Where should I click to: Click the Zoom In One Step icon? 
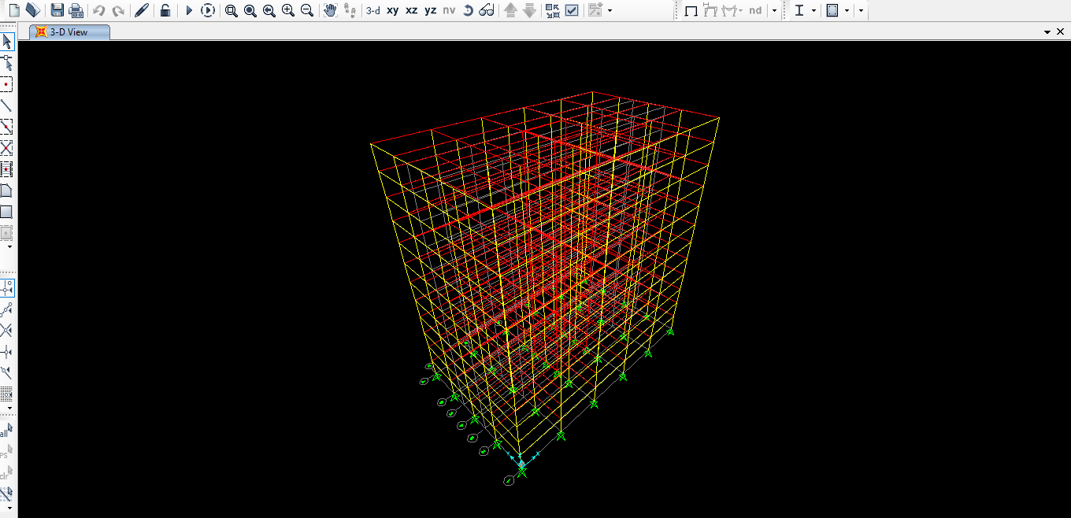[x=288, y=10]
